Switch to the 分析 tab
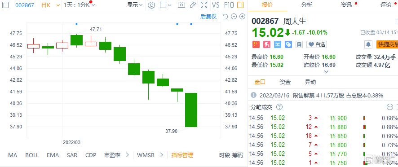 coord(307,5)
